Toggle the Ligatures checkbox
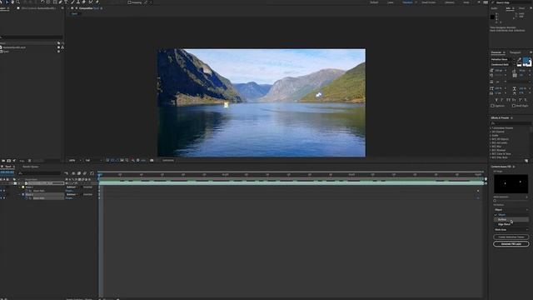 click(x=492, y=106)
